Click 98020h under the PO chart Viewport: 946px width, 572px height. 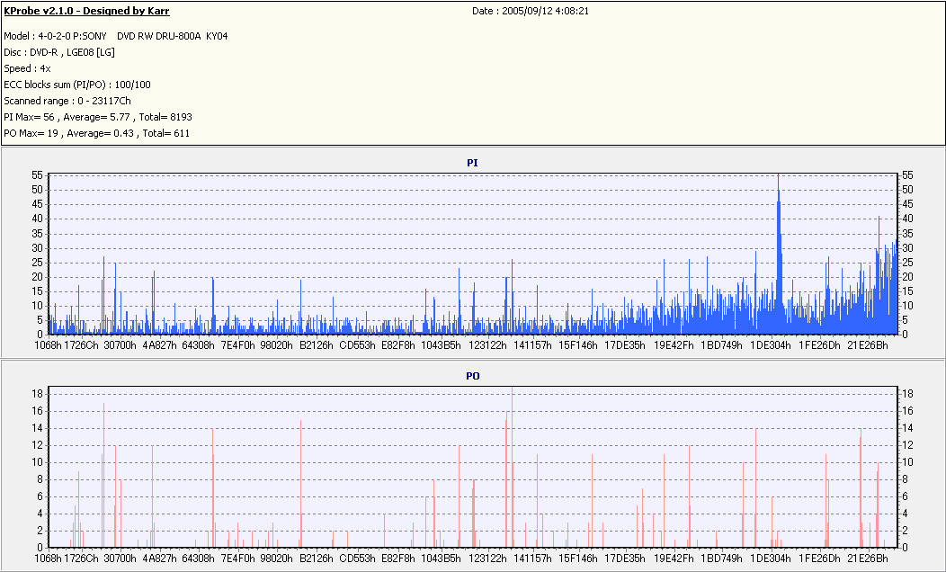tap(277, 559)
